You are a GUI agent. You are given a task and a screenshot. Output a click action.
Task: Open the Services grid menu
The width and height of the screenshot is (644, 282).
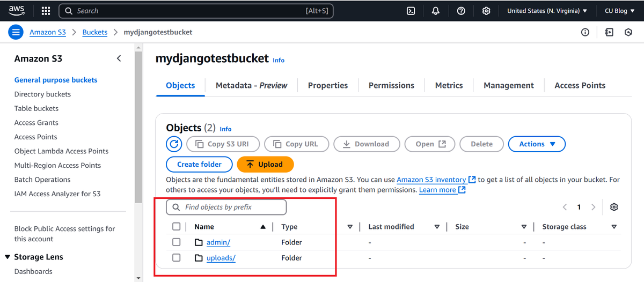point(46,11)
